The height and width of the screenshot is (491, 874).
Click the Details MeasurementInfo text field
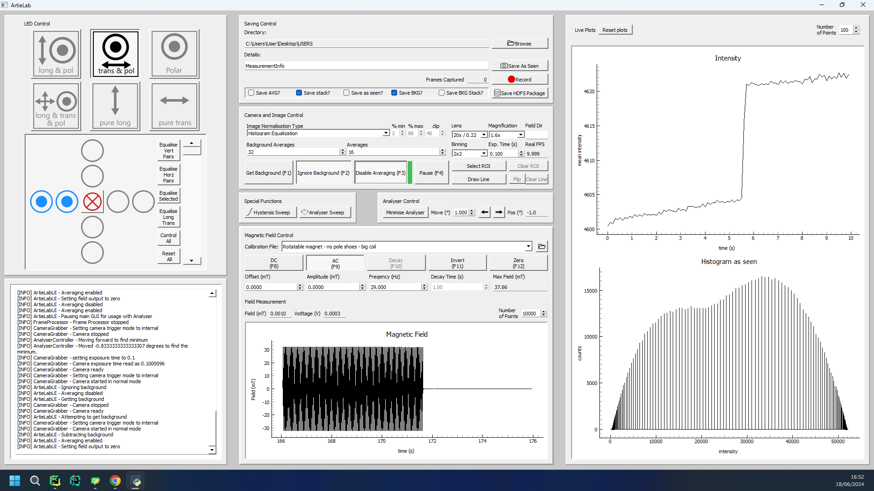coord(366,66)
